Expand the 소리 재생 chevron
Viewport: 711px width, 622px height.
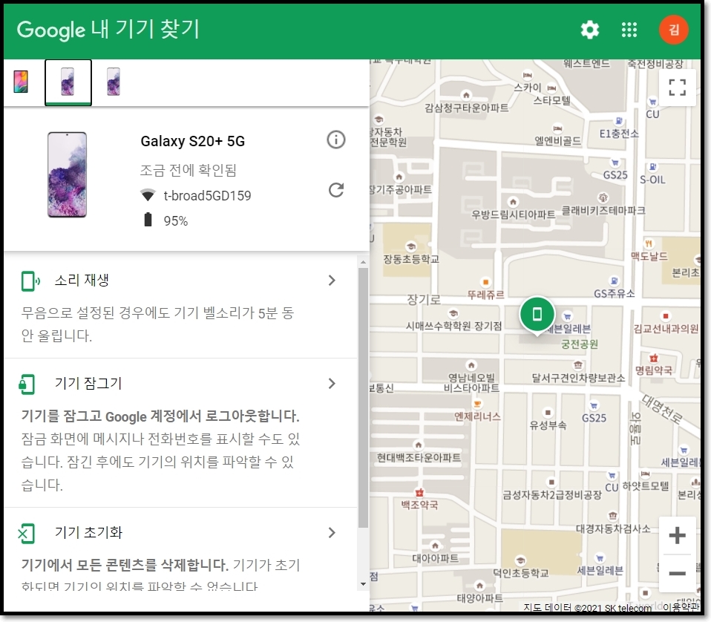pyautogui.click(x=332, y=280)
